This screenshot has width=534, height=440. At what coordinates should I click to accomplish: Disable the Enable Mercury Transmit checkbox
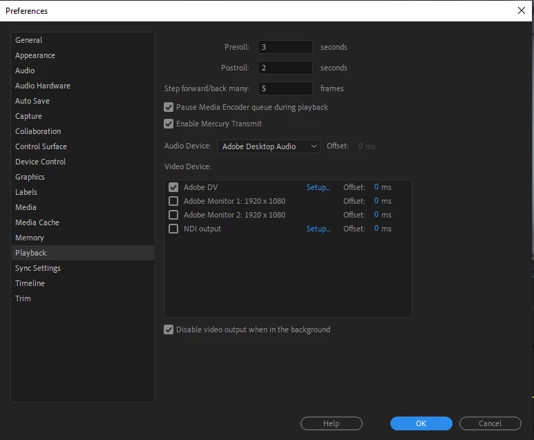[x=169, y=124]
